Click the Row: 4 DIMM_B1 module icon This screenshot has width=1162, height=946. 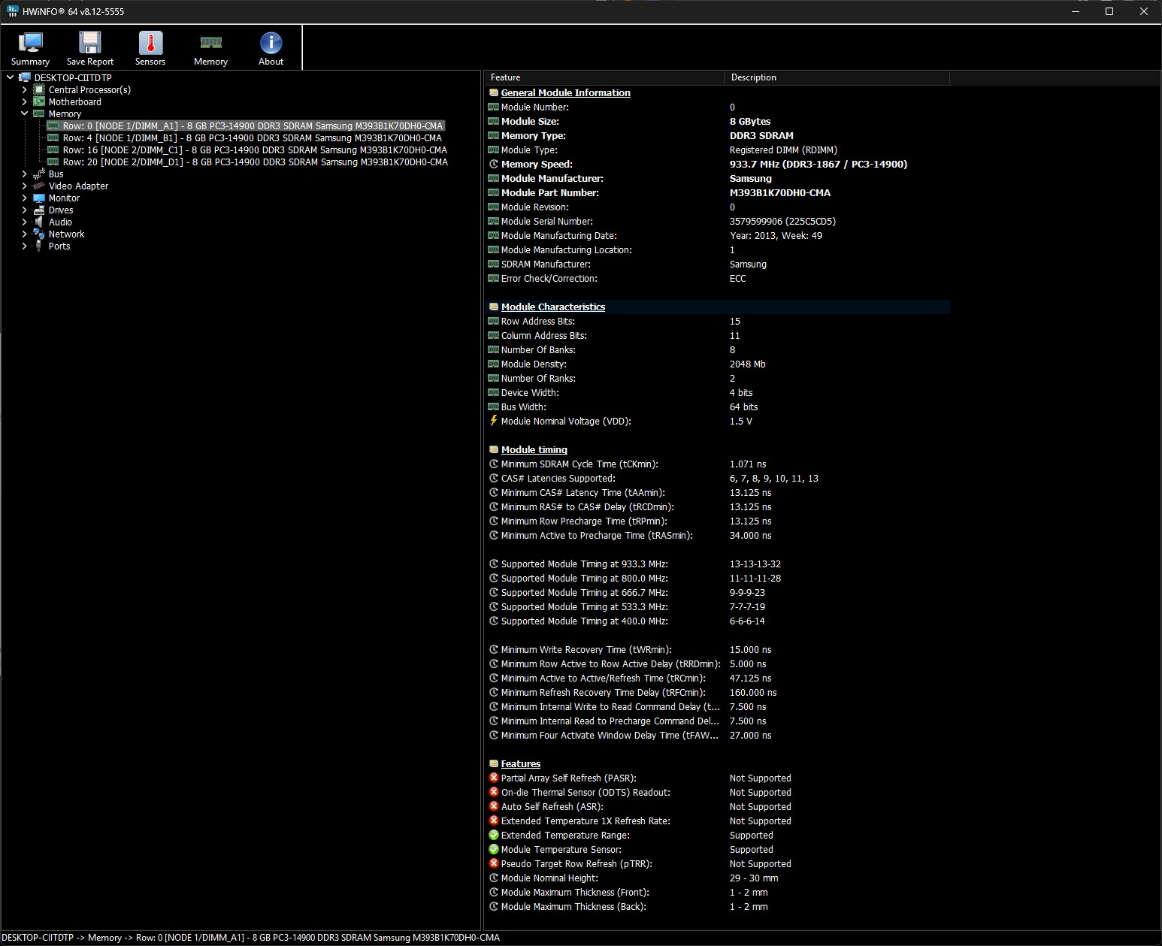[x=53, y=138]
